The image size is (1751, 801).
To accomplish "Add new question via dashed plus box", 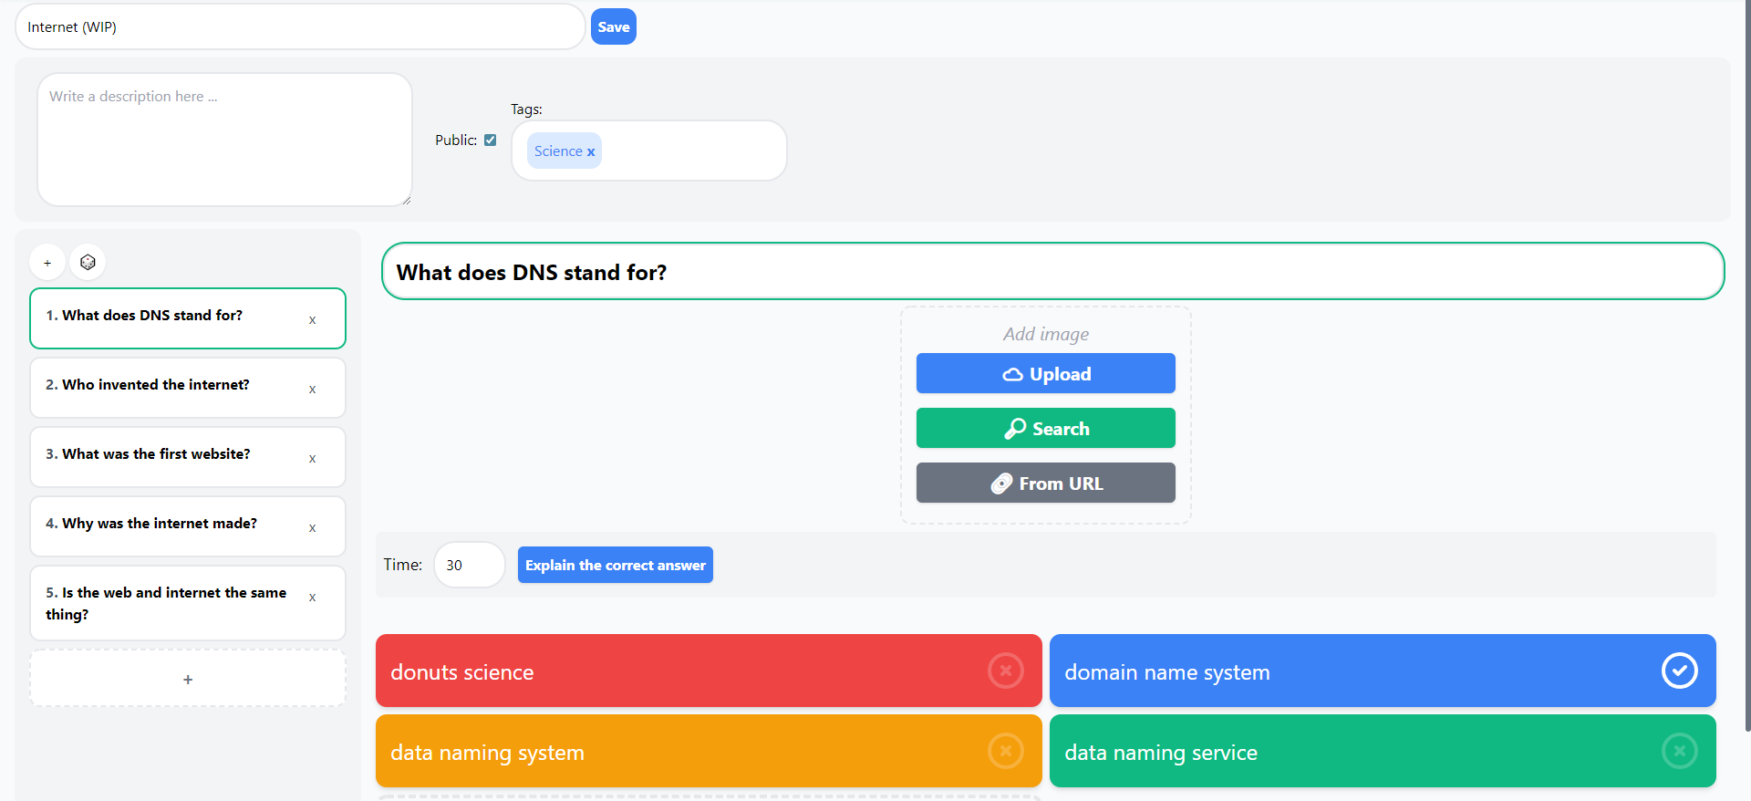I will pyautogui.click(x=188, y=679).
